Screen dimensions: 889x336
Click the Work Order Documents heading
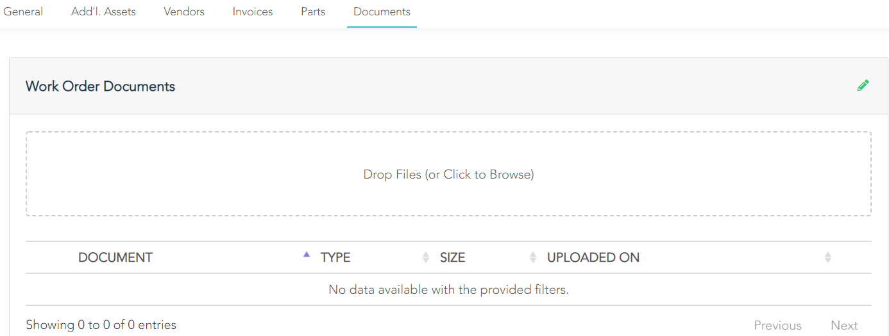100,86
